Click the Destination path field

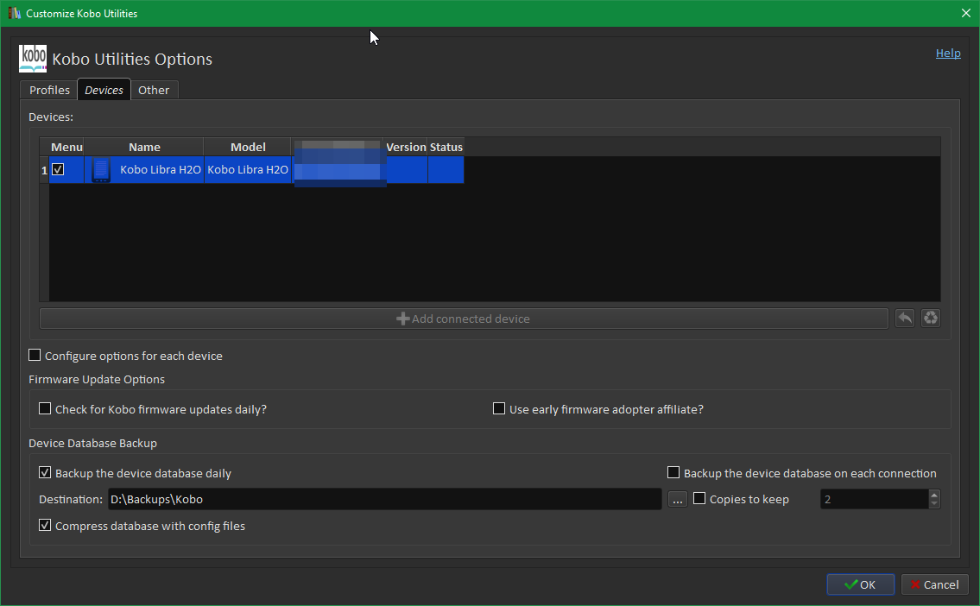pos(384,499)
